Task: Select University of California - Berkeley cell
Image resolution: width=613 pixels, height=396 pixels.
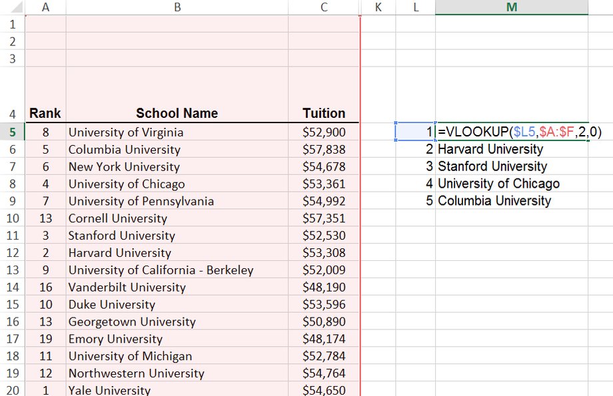Action: tap(177, 270)
